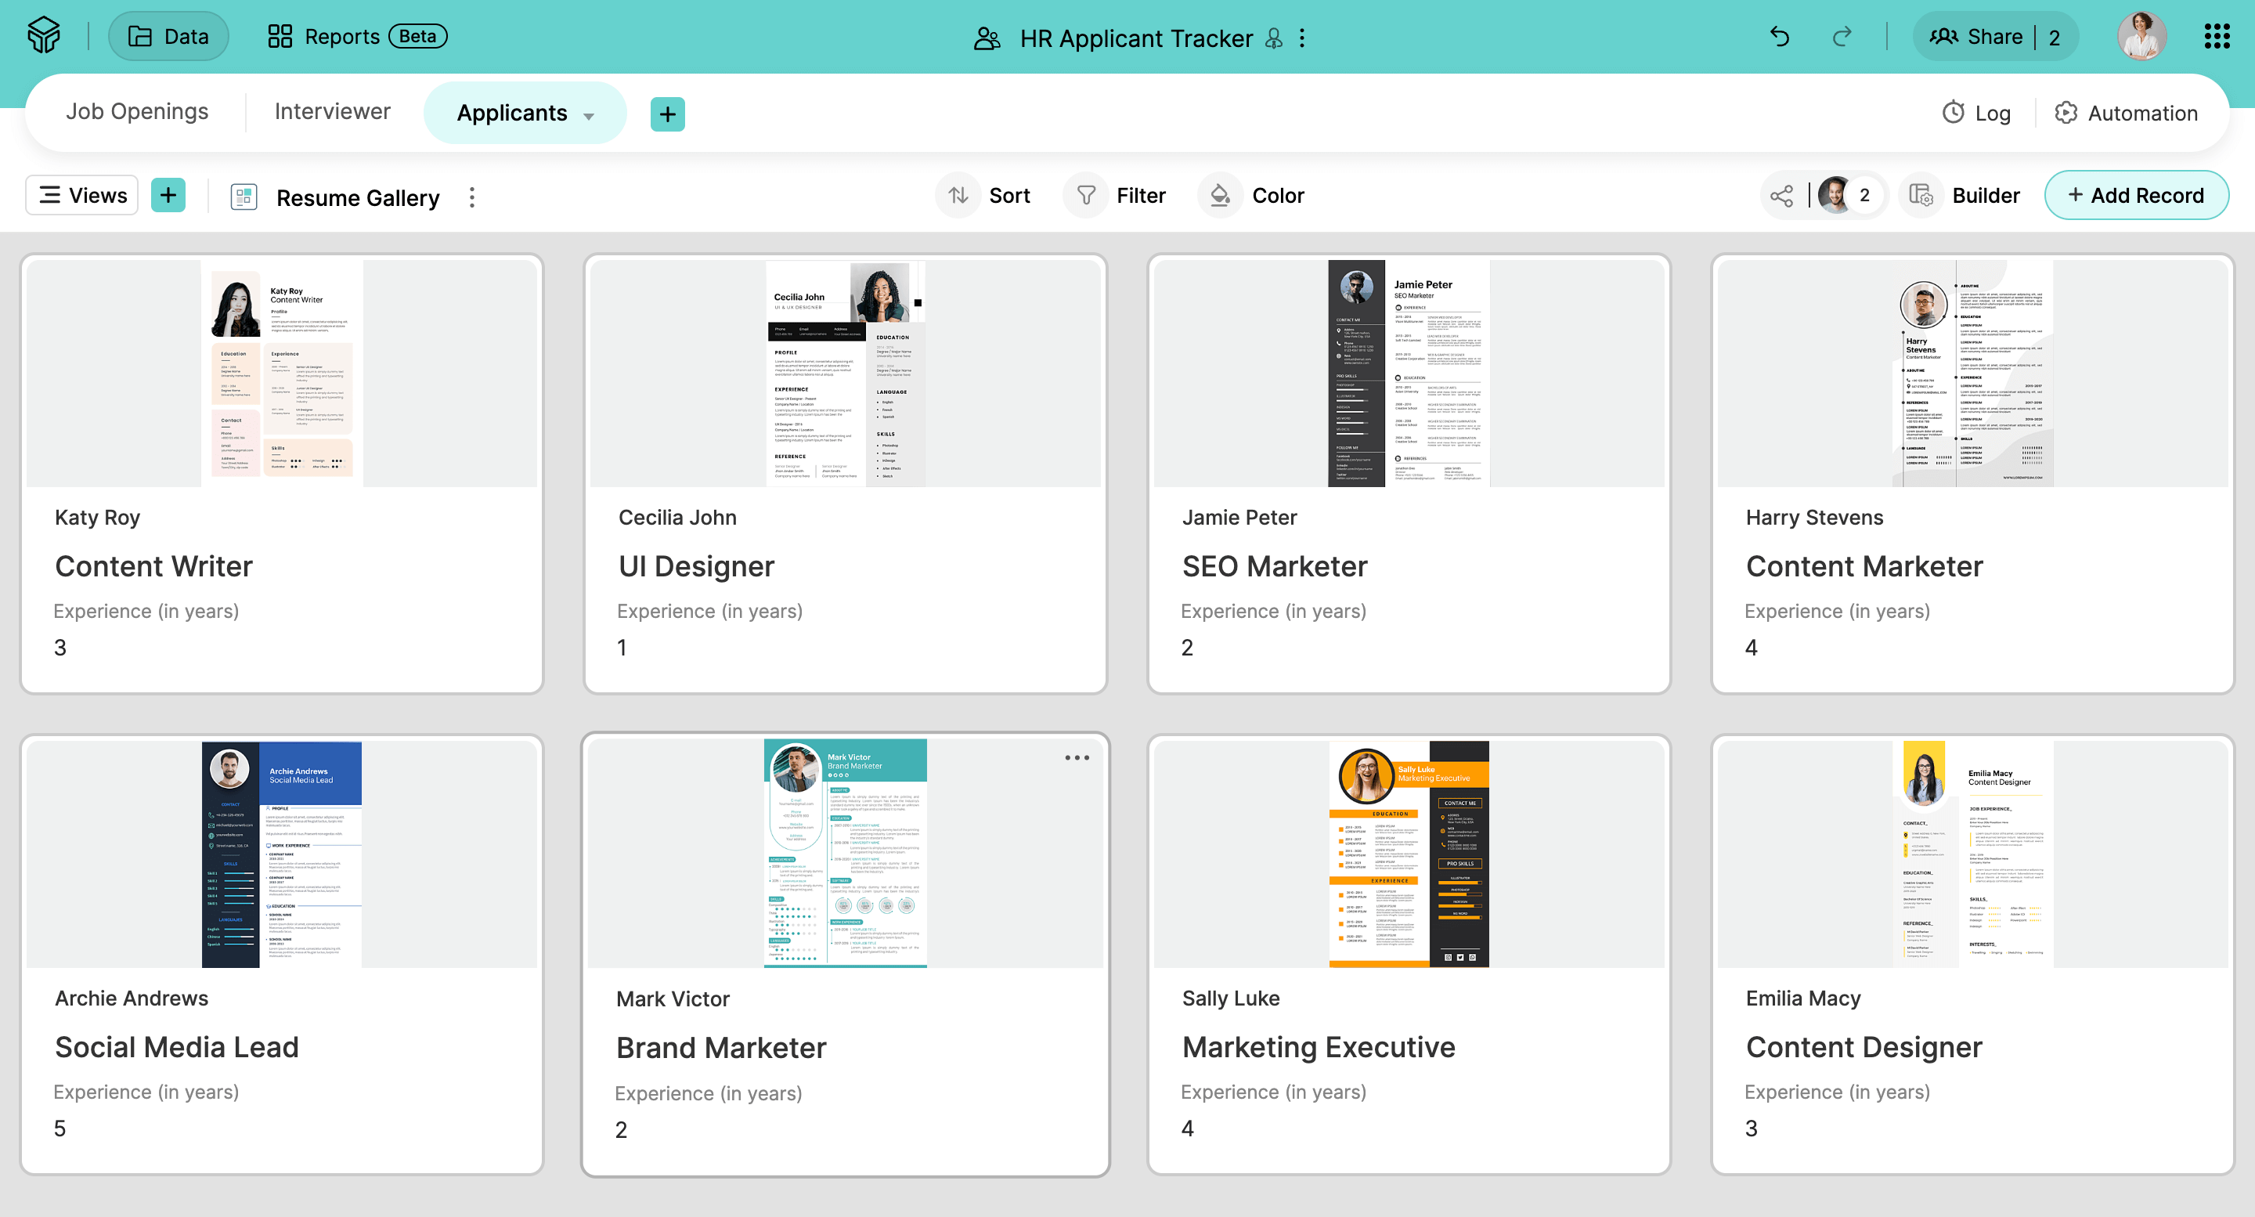Click the redo arrow icon
Screen dimensions: 2255x1217
(1842, 37)
